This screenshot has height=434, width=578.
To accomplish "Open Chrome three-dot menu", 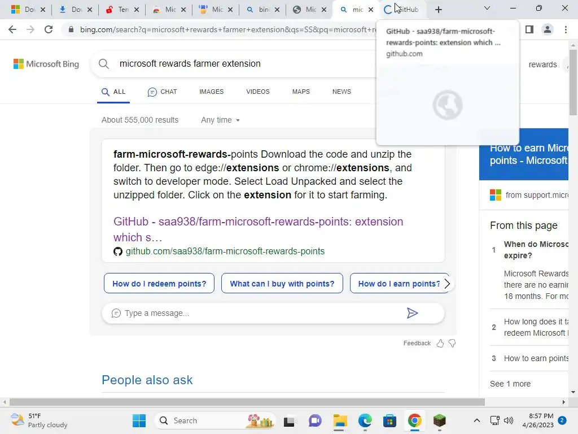I will tap(566, 29).
